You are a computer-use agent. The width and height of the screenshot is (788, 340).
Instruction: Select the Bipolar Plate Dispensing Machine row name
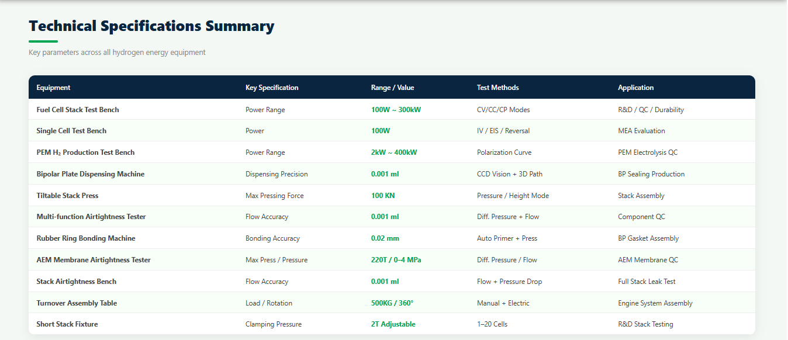[90, 174]
